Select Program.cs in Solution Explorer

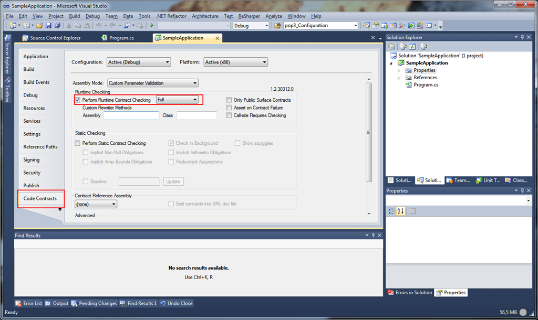(426, 85)
